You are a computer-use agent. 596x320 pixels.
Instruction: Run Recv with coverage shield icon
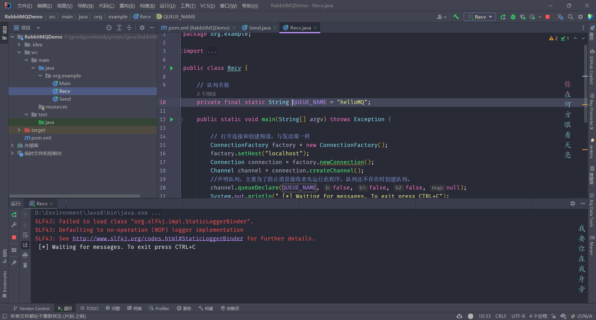point(523,17)
